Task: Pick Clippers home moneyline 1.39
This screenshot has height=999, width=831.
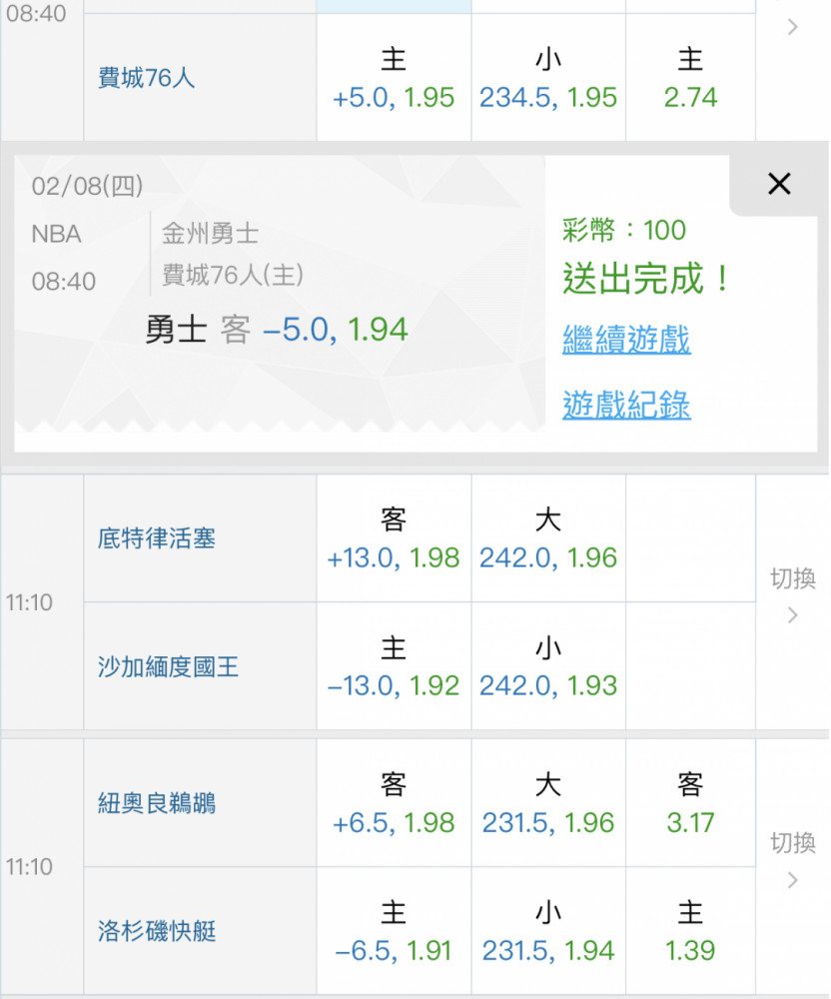Action: point(690,932)
